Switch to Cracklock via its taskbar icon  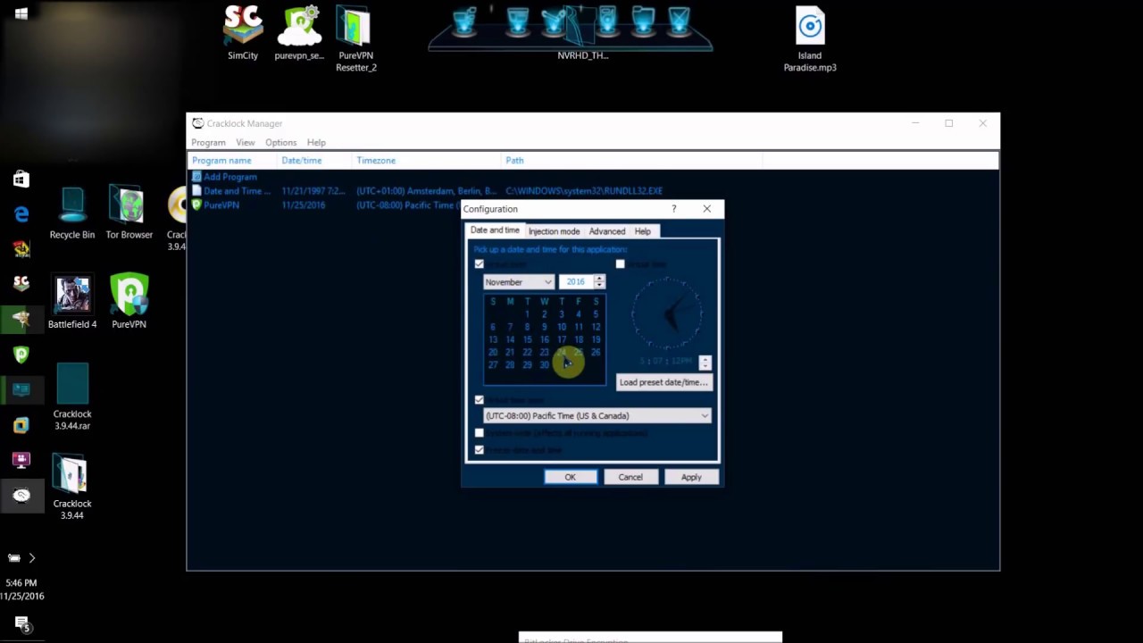tap(21, 496)
